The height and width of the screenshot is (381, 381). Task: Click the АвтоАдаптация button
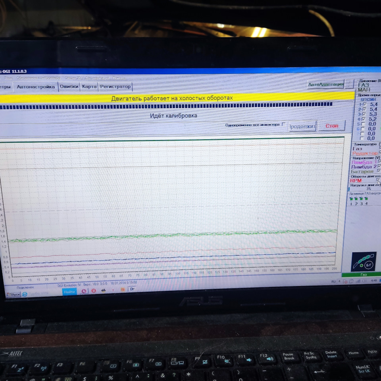click(x=325, y=84)
